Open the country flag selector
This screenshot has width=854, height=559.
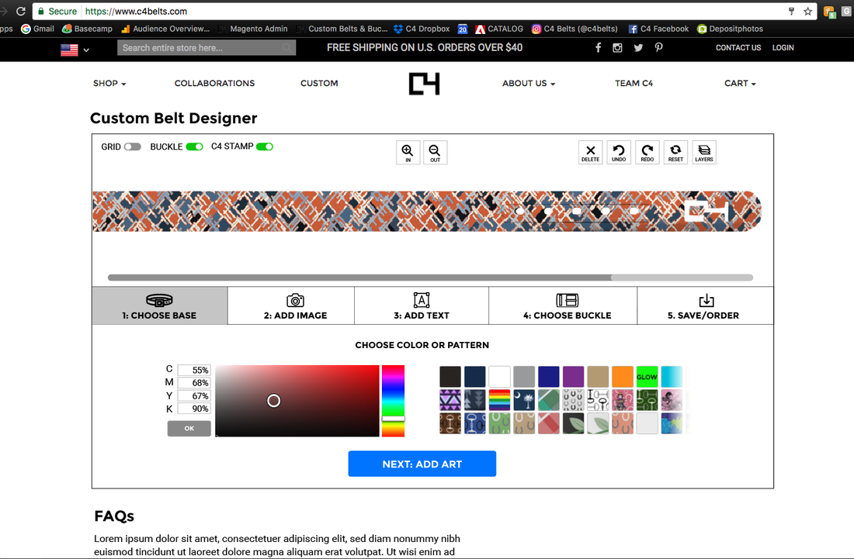click(75, 50)
